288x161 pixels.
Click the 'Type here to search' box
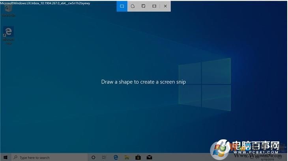click(x=47, y=157)
